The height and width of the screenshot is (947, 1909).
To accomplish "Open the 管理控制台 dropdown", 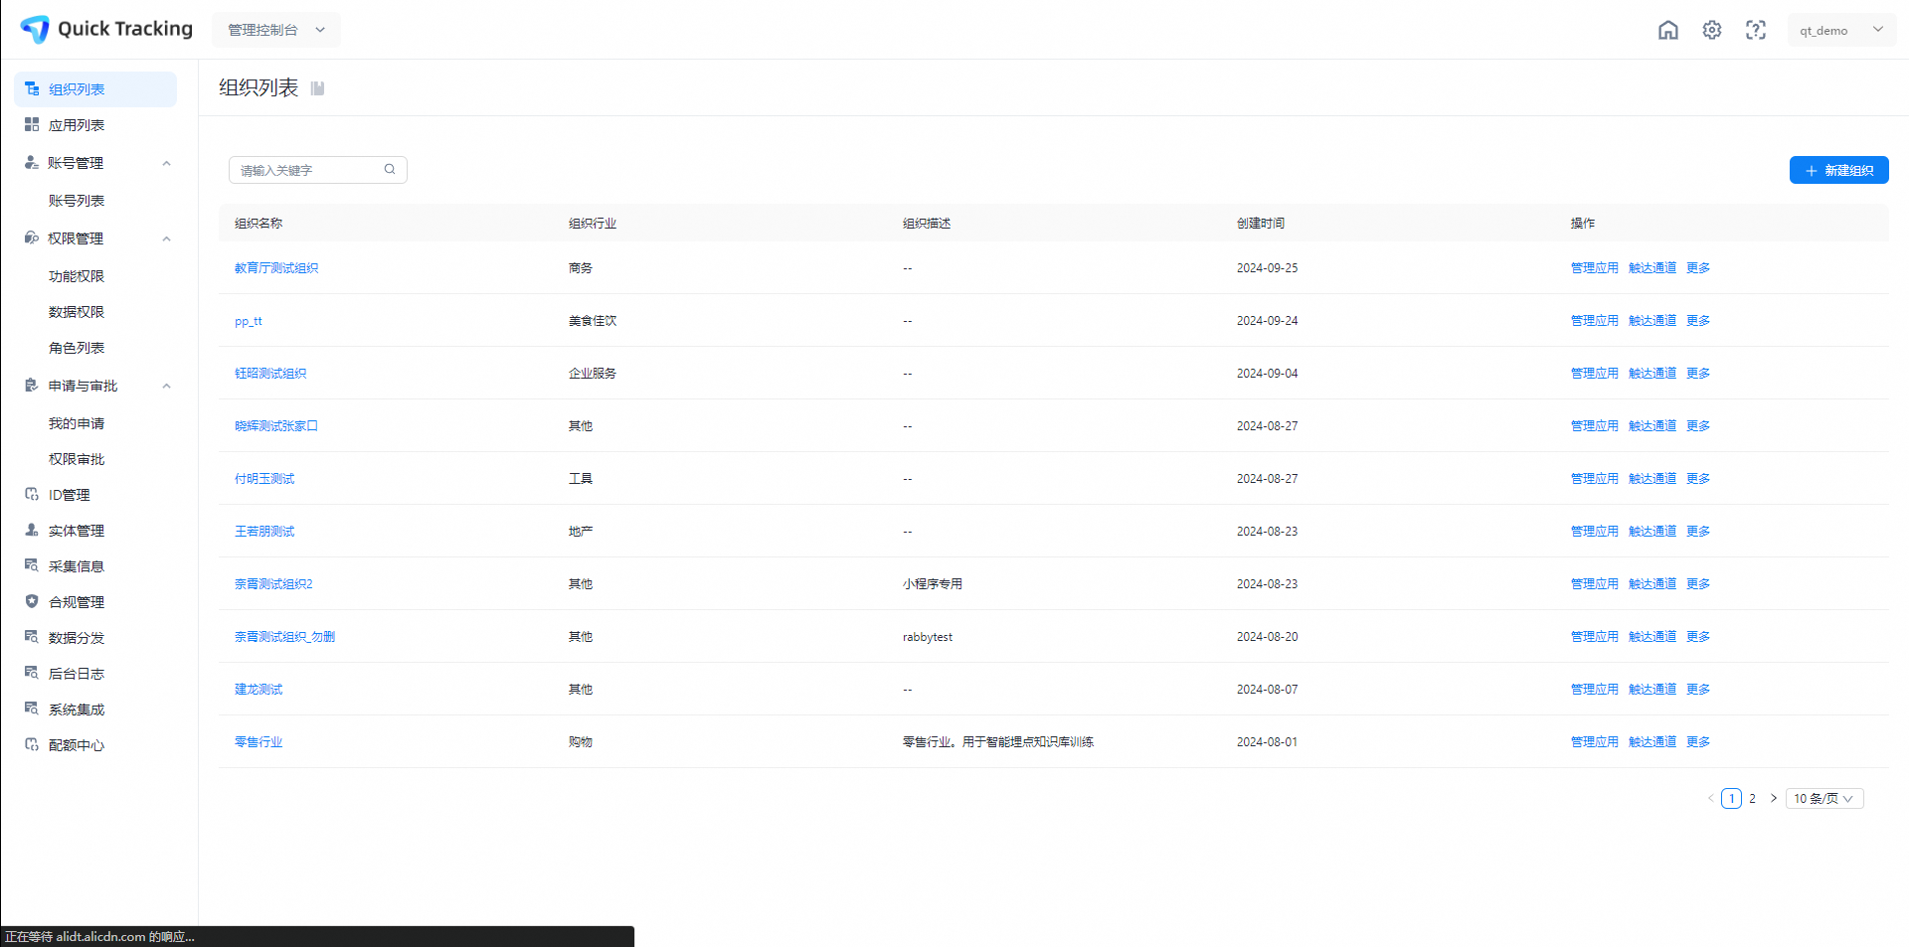I will pos(276,30).
